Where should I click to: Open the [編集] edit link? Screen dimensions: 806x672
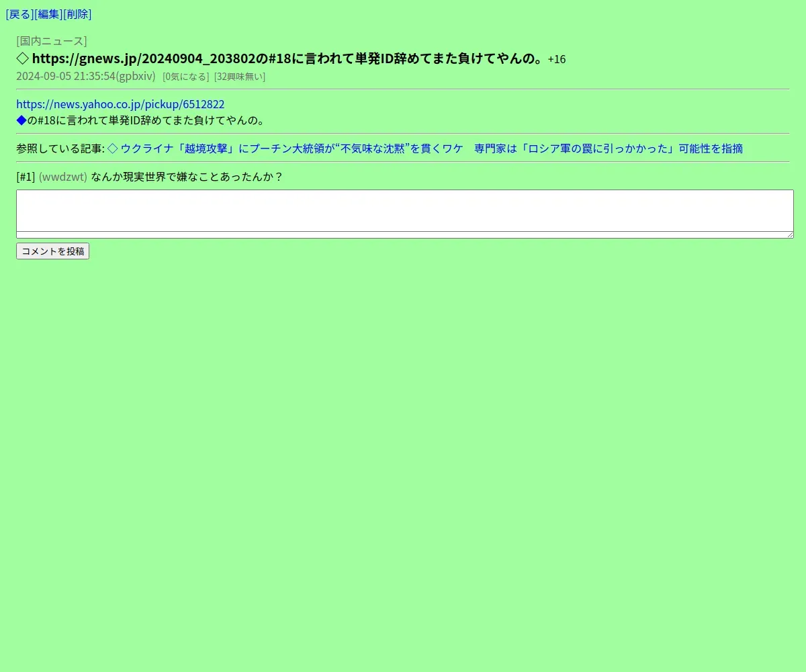click(48, 14)
